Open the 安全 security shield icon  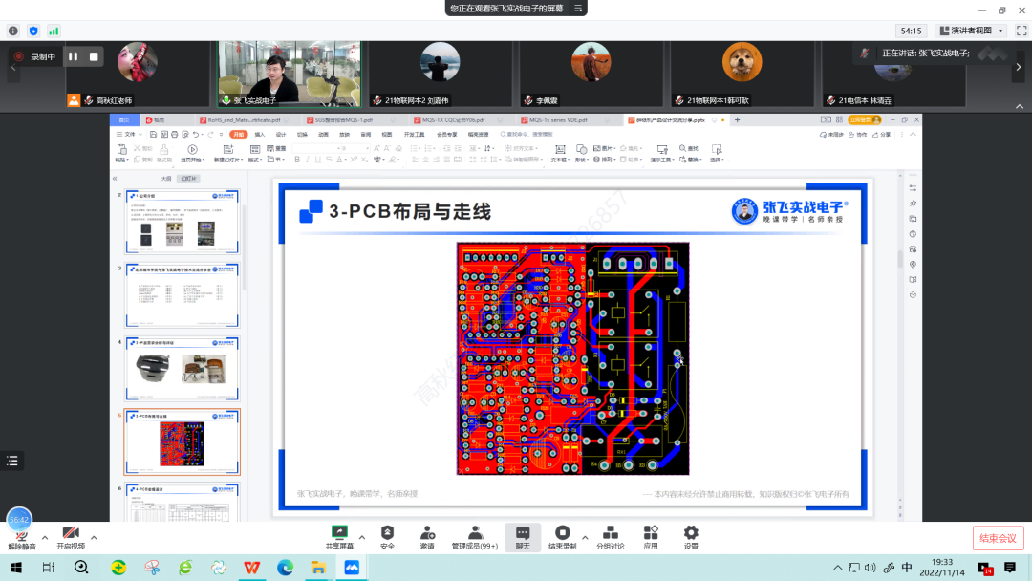pyautogui.click(x=387, y=533)
